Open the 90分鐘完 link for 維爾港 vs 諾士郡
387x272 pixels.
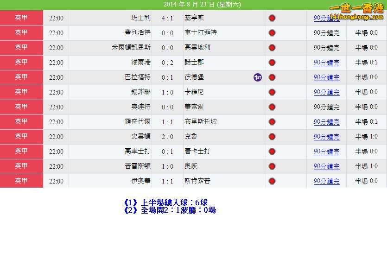click(x=327, y=63)
